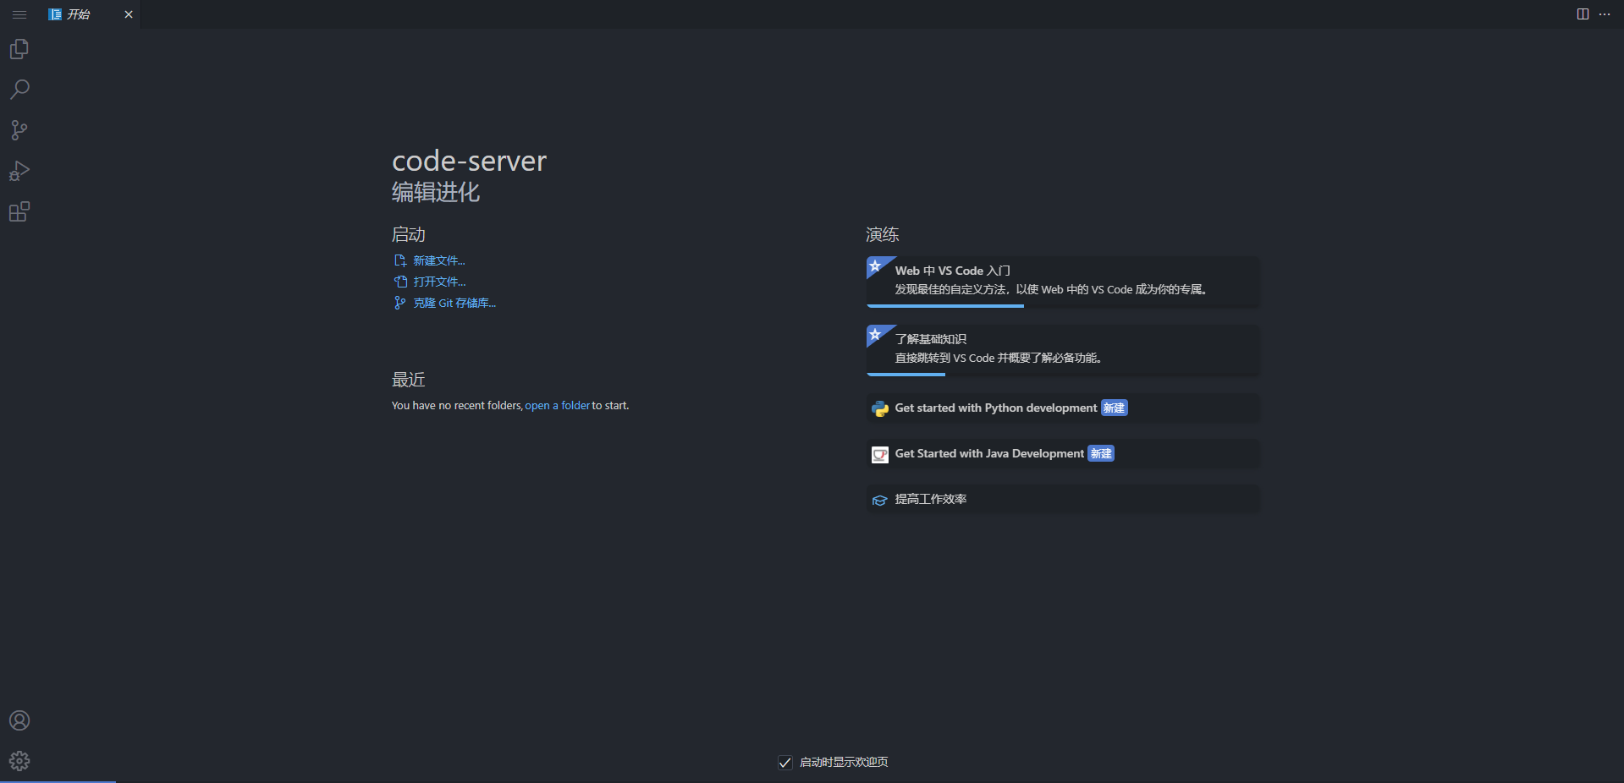Open the 提高工作效率 walkthrough
The width and height of the screenshot is (1624, 783).
pos(1063,500)
